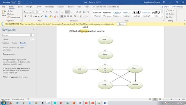Open the Design ribbon tab
The width and height of the screenshot is (186, 105).
[29, 7]
